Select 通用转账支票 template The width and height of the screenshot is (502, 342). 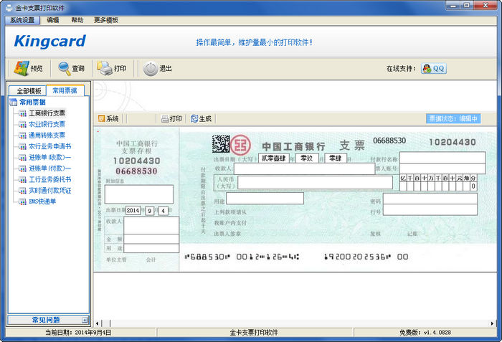coord(47,135)
